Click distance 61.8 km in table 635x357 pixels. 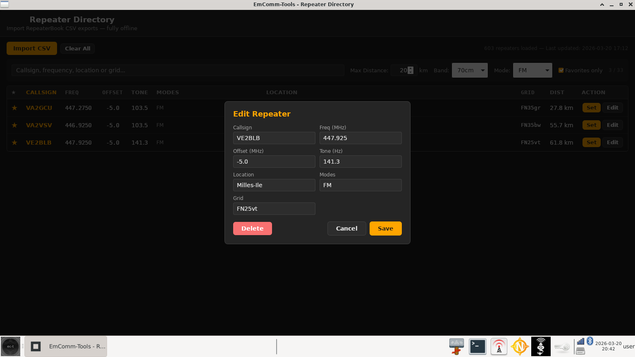click(561, 143)
